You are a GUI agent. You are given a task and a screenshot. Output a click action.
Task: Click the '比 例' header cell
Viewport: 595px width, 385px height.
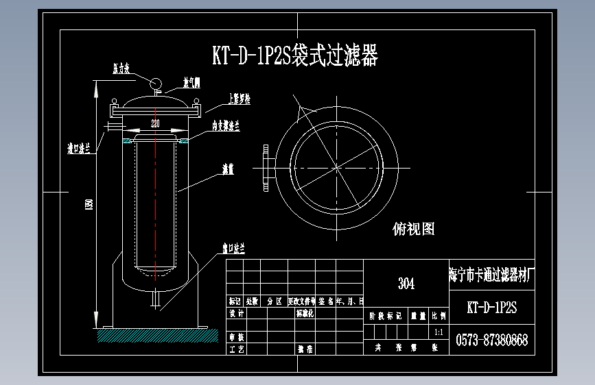click(439, 316)
